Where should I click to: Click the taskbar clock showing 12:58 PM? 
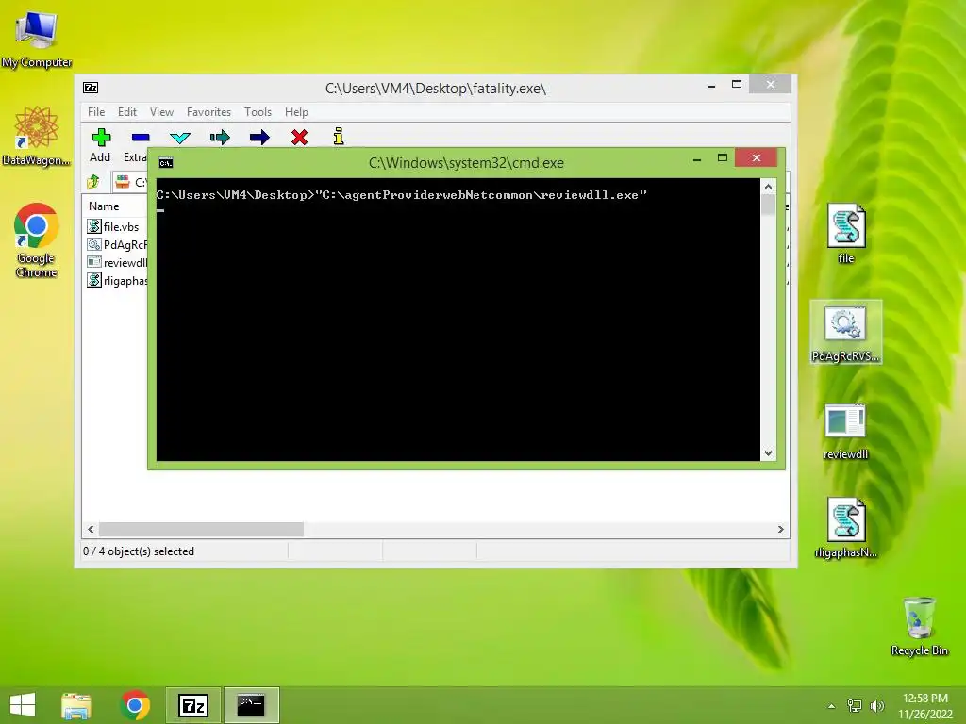[x=925, y=706]
